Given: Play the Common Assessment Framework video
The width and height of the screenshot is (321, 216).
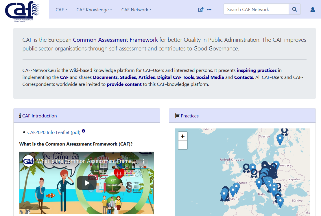Looking at the screenshot, I should pos(87,183).
